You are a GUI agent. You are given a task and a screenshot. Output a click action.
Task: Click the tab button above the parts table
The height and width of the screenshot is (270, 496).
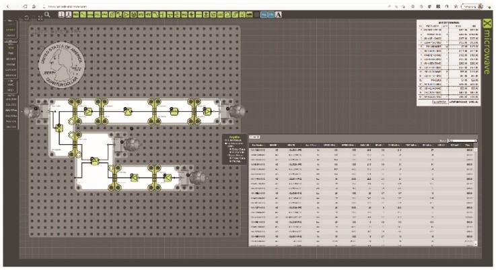click(x=254, y=137)
